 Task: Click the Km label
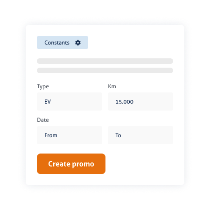112,86
